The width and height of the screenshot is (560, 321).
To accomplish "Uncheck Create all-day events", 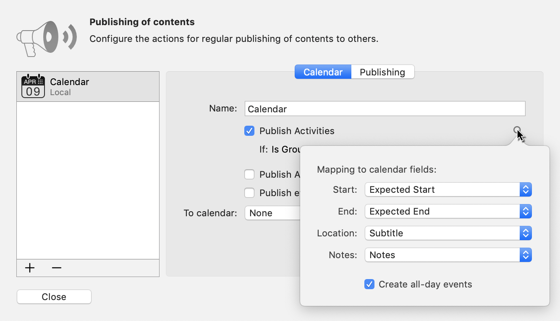I will [x=369, y=284].
